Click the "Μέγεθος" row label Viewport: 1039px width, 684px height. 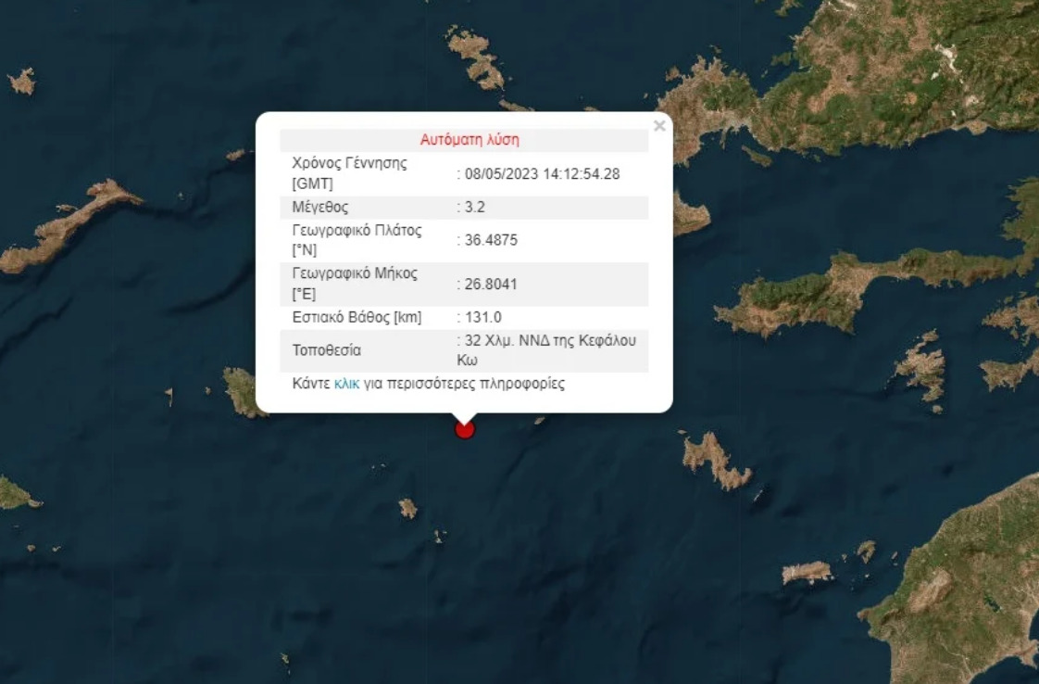point(320,207)
